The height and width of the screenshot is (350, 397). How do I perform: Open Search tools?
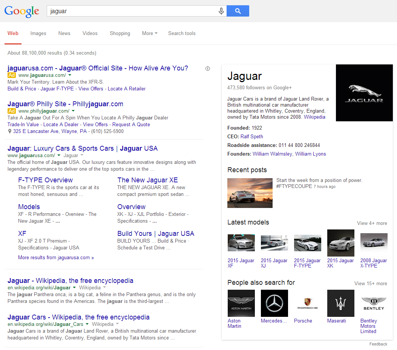(x=182, y=34)
